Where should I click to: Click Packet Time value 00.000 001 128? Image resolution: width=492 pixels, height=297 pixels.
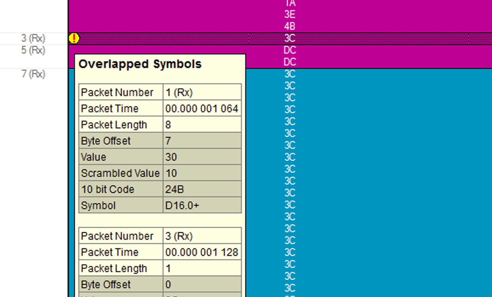202,252
